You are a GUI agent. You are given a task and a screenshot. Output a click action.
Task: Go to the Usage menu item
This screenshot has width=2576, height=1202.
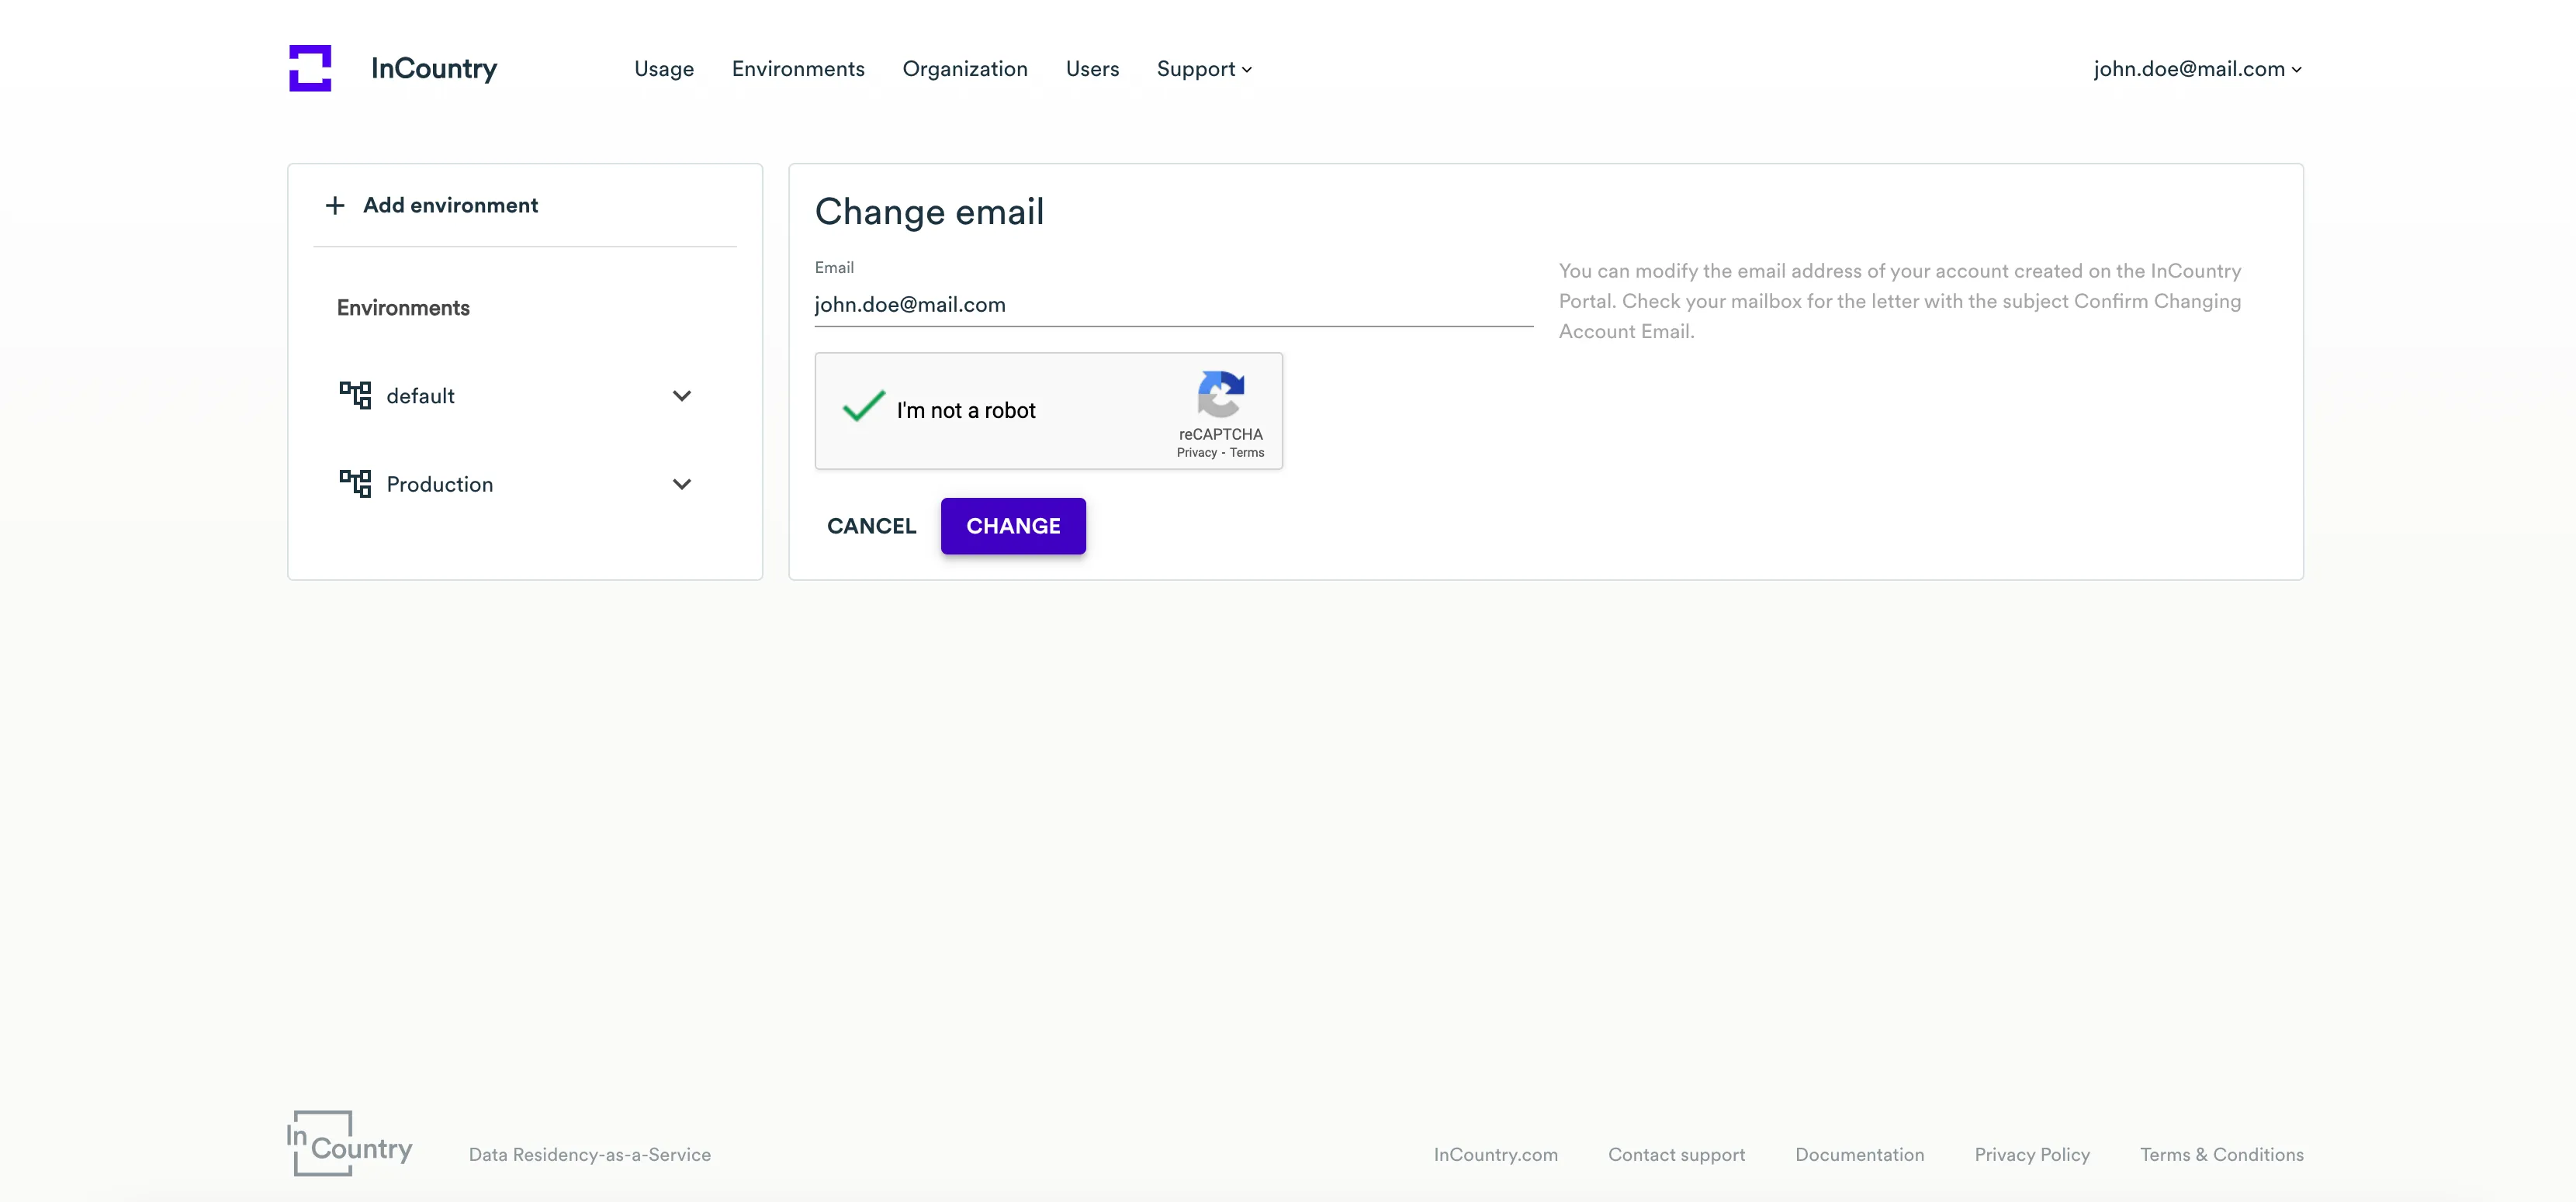(x=664, y=69)
